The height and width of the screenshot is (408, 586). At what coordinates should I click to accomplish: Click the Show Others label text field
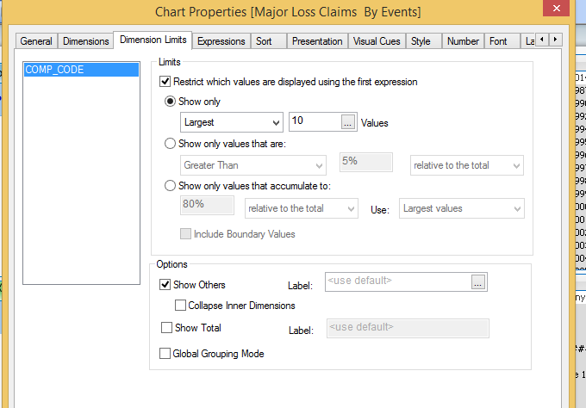coord(397,281)
